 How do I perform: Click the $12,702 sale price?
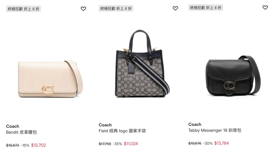pyautogui.click(x=38, y=145)
